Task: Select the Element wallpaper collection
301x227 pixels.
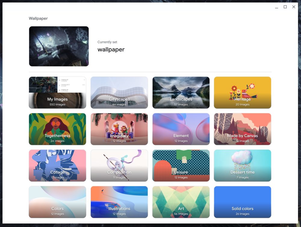Action: pos(181,129)
